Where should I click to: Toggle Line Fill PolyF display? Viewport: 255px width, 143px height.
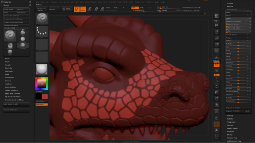(216, 111)
